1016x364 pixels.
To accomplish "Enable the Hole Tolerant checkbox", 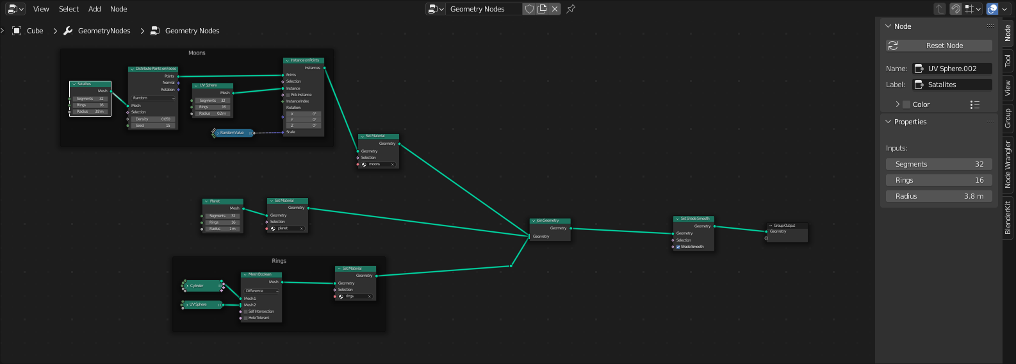I will [x=246, y=318].
